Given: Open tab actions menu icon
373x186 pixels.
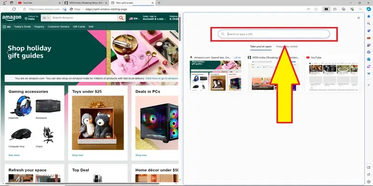Looking at the screenshot, I should (11, 3).
